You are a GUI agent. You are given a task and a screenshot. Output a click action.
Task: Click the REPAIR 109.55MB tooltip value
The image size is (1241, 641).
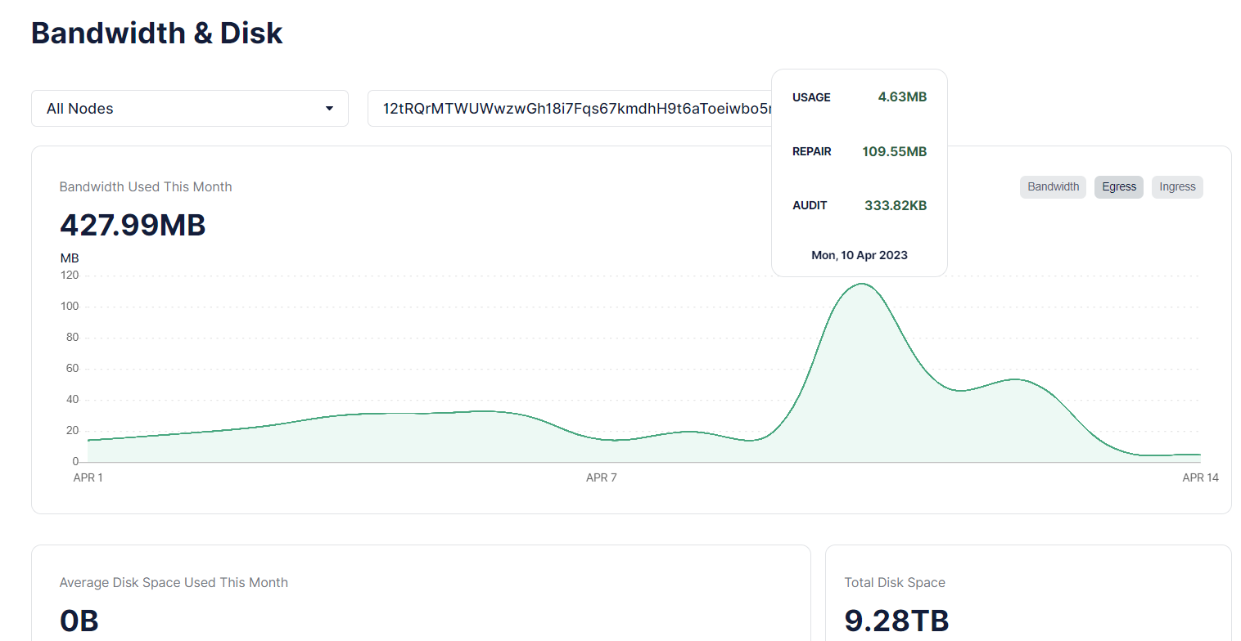point(894,151)
